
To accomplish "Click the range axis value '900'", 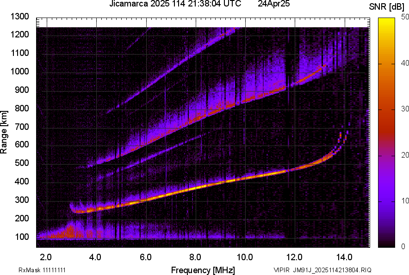I will point(22,90).
